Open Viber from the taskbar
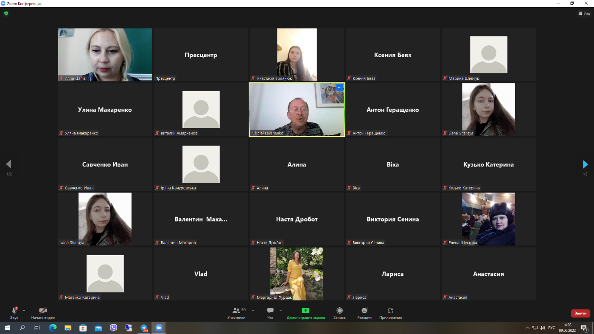The image size is (594, 334). (x=113, y=328)
